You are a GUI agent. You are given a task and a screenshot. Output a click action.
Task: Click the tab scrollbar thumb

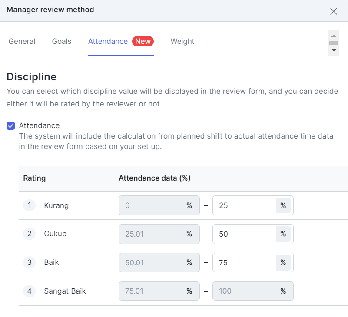[334, 43]
